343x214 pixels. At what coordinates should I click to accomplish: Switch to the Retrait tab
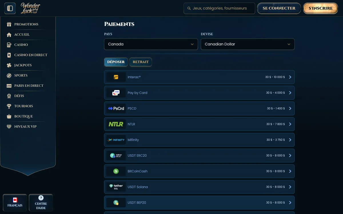[x=141, y=62]
